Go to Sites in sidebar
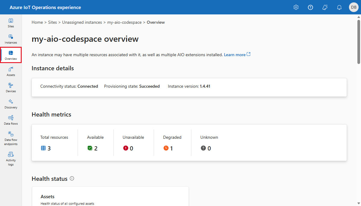This screenshot has width=361, height=206. tap(11, 23)
